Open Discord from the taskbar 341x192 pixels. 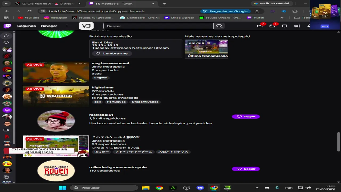click(200, 188)
